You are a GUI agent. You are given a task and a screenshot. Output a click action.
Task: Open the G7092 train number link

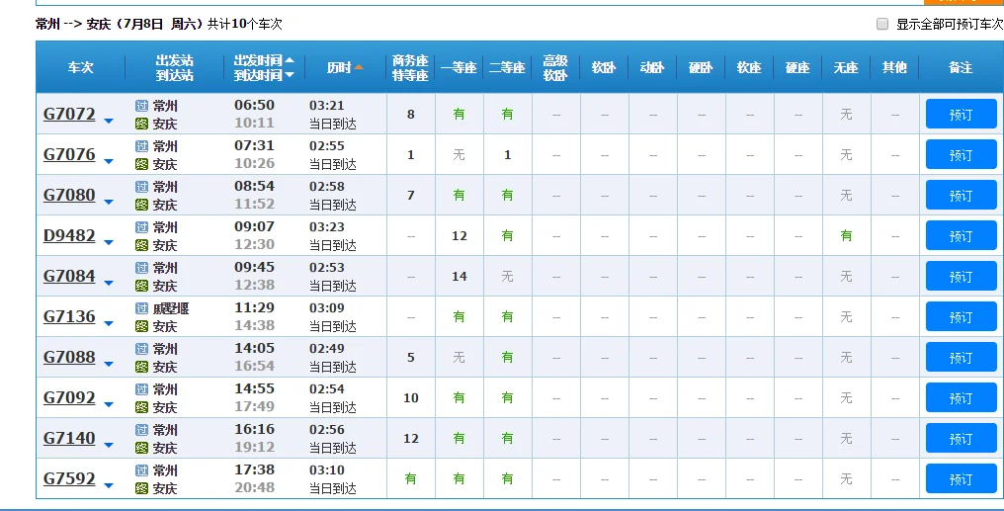pos(69,397)
